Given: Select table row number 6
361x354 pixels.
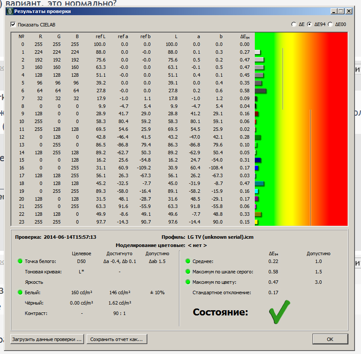Looking at the screenshot, I should pyautogui.click(x=23, y=91).
